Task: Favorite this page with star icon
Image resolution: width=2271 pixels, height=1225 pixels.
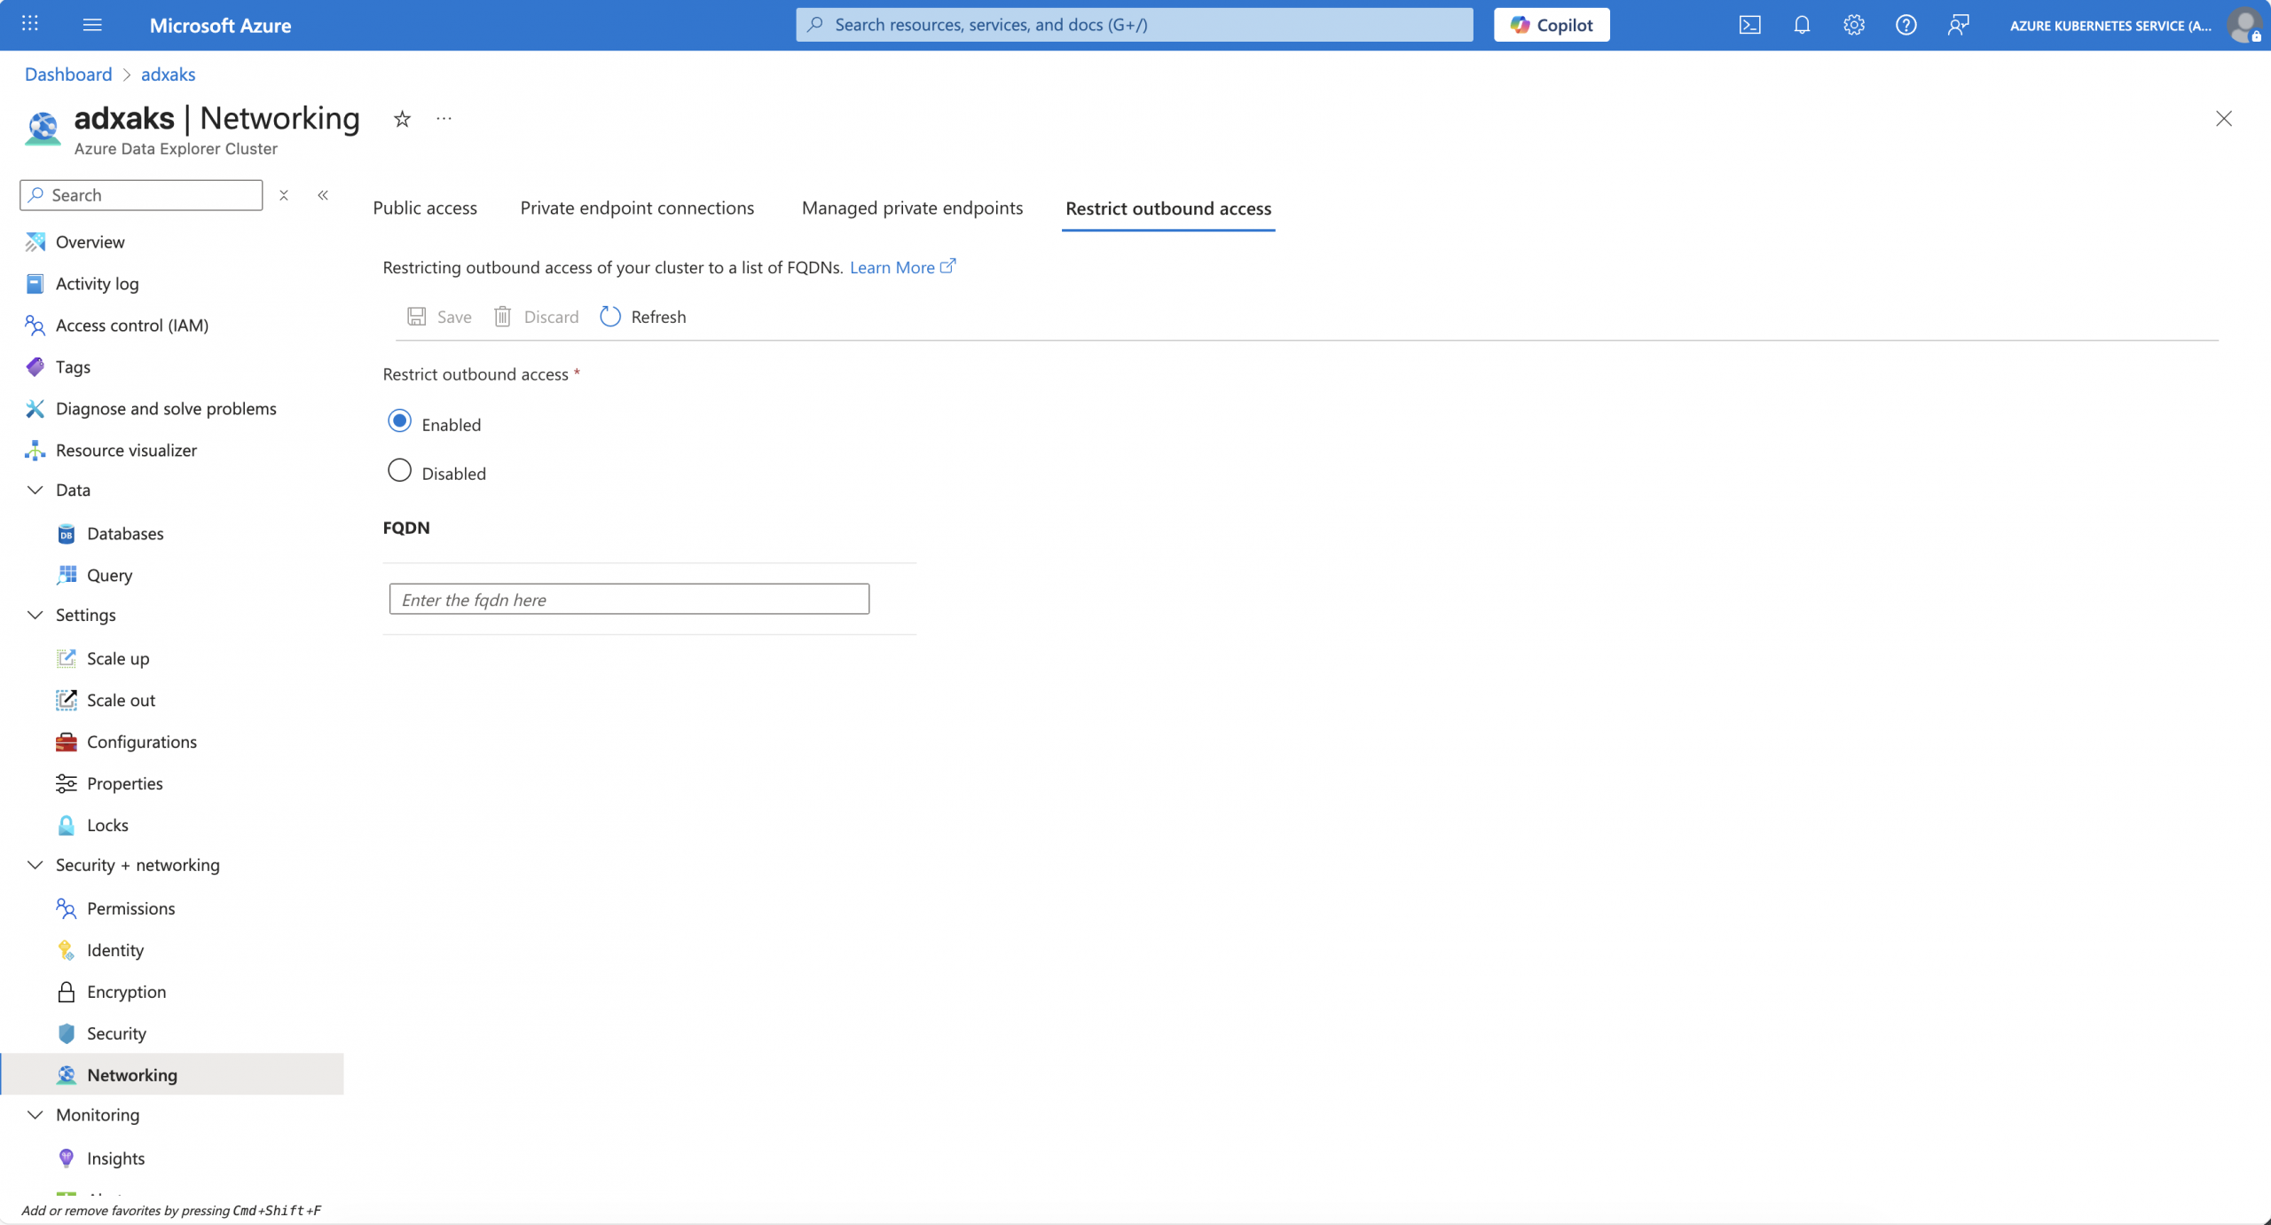Action: pos(402,119)
